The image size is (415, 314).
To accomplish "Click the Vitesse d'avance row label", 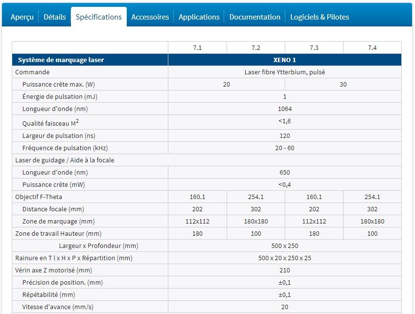I will 51,307.
